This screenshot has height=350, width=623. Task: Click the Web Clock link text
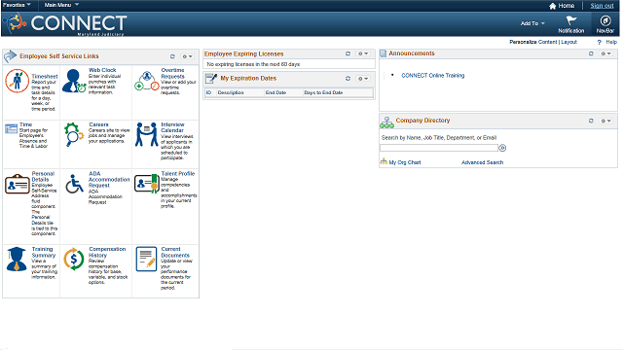pyautogui.click(x=102, y=70)
